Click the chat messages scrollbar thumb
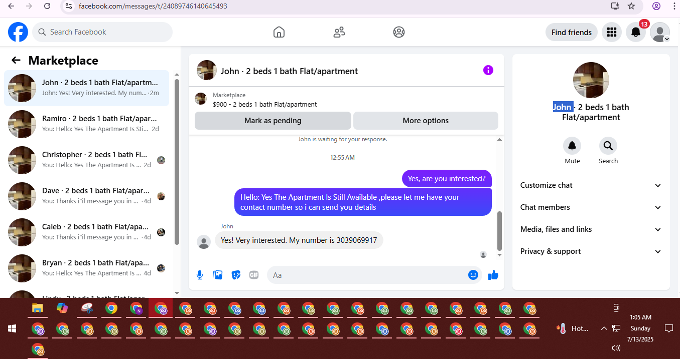Image resolution: width=680 pixels, height=359 pixels. (x=499, y=231)
